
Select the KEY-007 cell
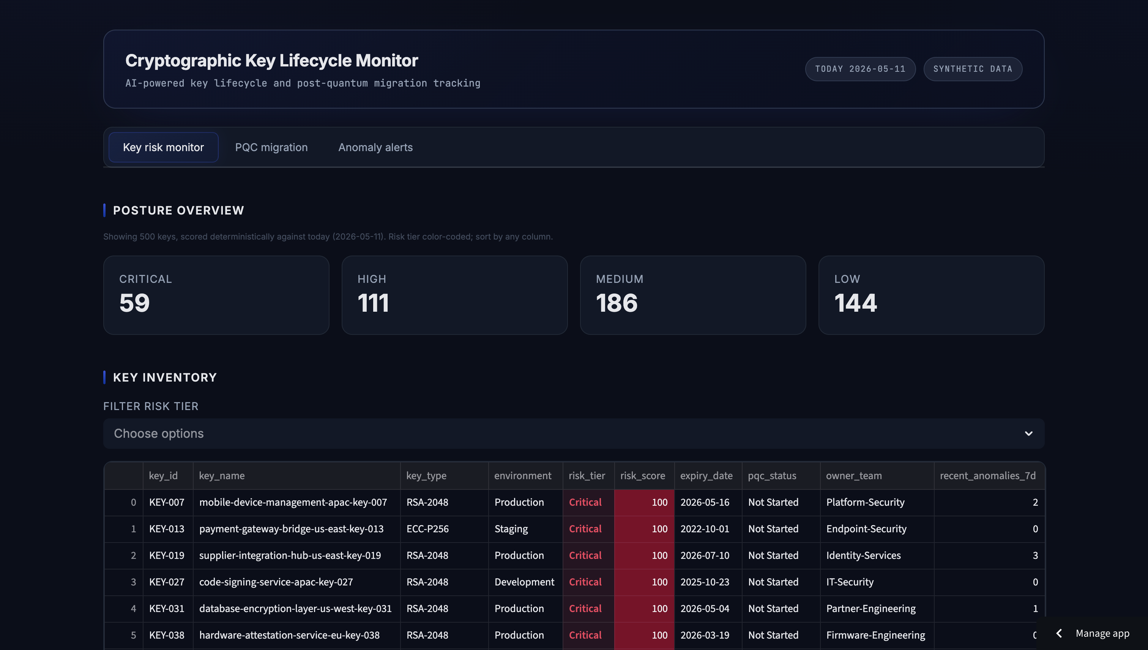coord(168,503)
